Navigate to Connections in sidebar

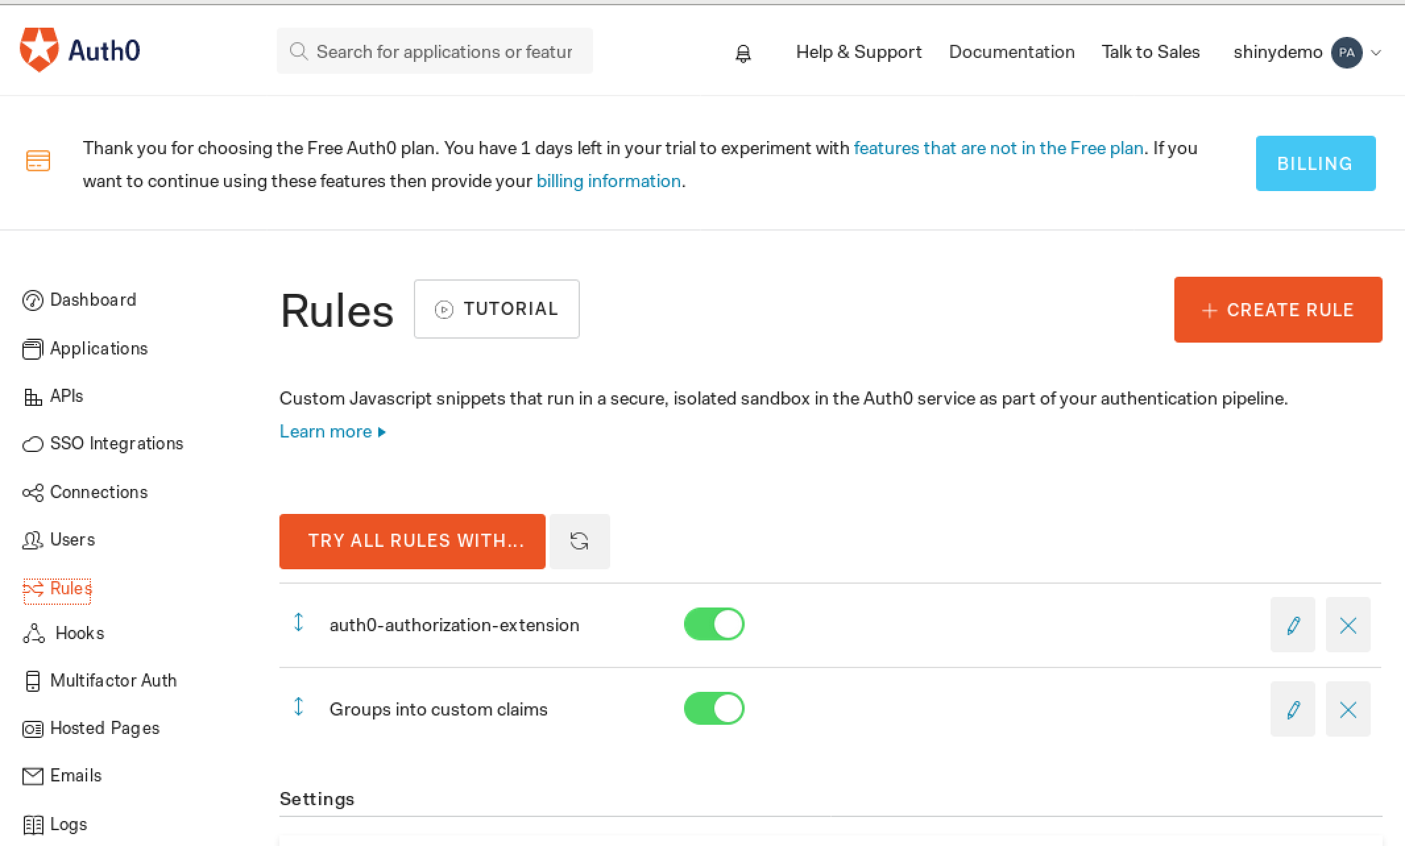98,492
